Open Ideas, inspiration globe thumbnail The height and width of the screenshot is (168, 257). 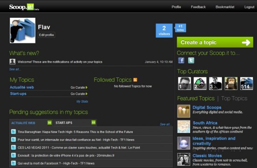(184, 143)
